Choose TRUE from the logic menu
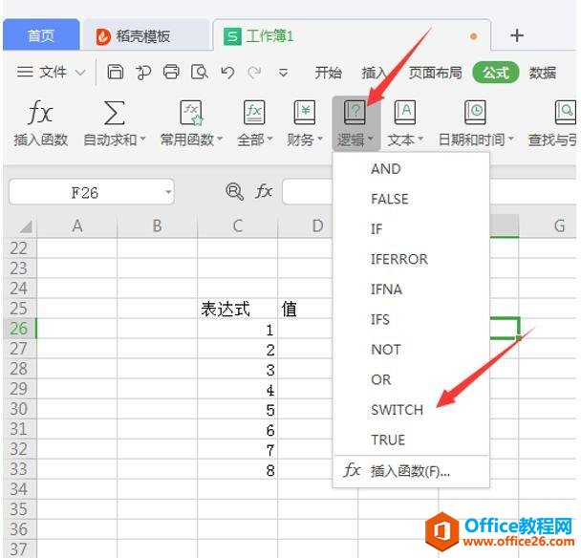 point(411,440)
